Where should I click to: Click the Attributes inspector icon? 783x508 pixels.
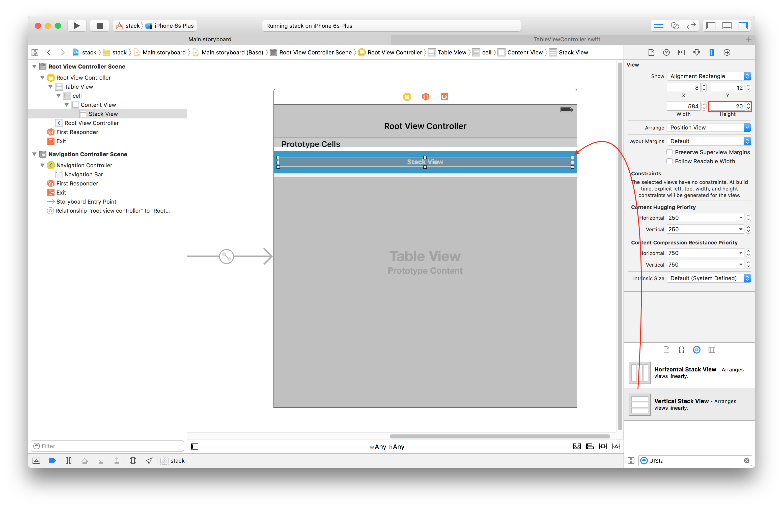pyautogui.click(x=696, y=52)
